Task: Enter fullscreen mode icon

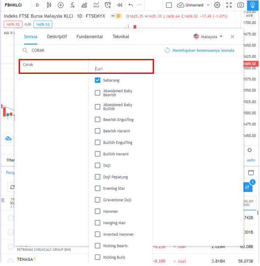Action: 229,5
